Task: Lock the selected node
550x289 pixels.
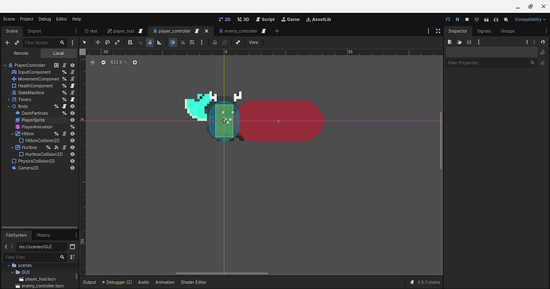Action: click(214, 42)
